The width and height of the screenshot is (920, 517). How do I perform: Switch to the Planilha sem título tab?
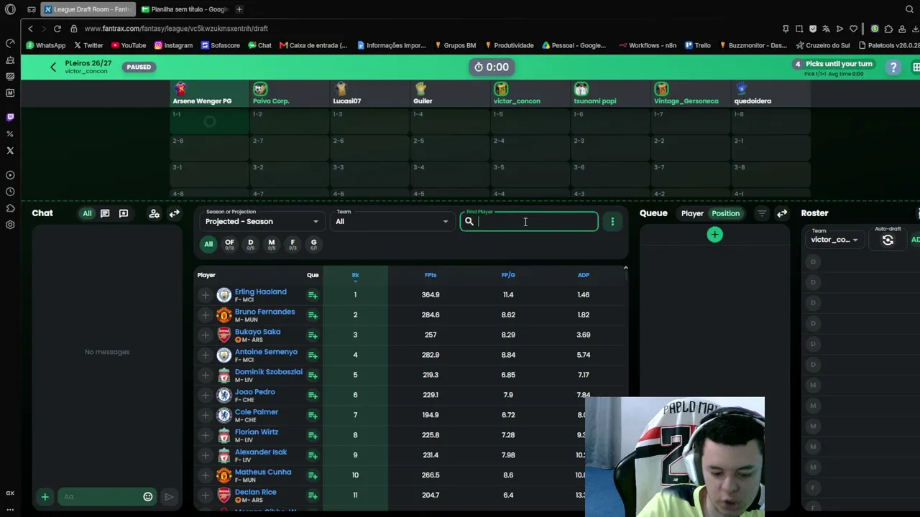click(x=184, y=9)
